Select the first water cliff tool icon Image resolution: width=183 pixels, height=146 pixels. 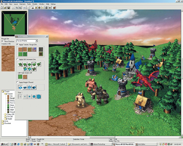point(25,69)
